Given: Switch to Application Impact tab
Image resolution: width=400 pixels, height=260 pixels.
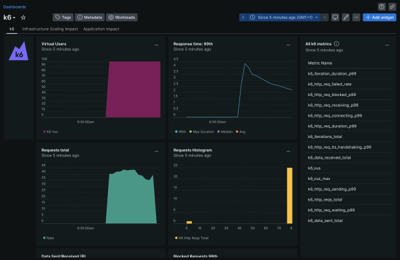Looking at the screenshot, I should pos(101,29).
